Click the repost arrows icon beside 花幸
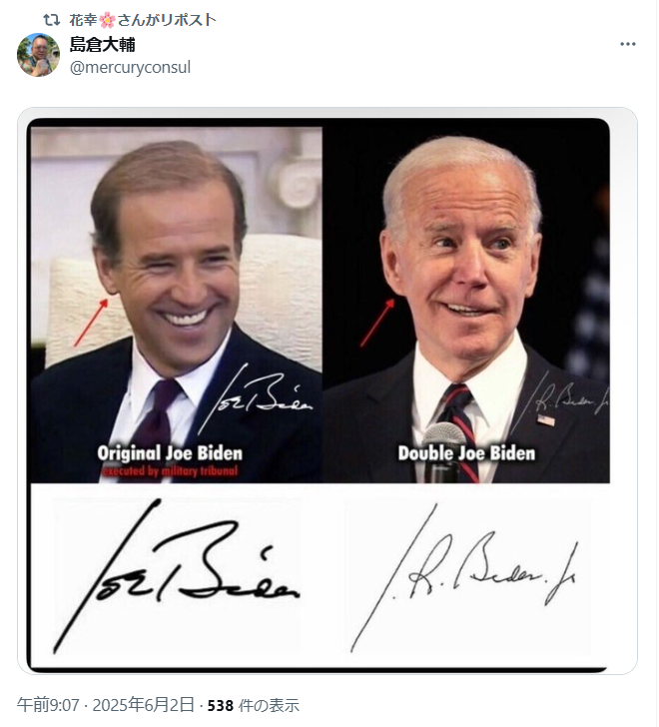 pyautogui.click(x=52, y=20)
